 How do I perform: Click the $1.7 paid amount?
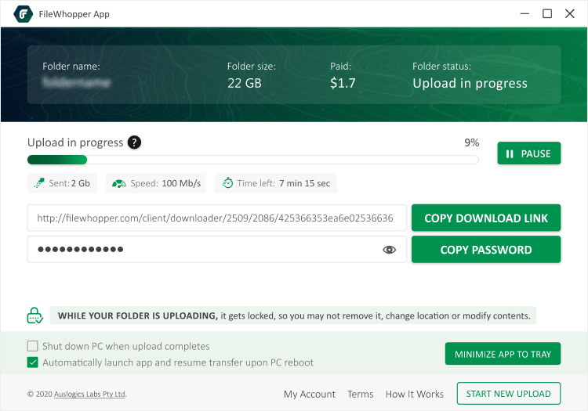pos(343,83)
